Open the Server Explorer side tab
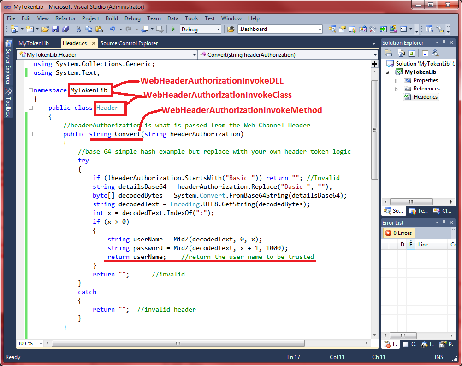462x366 pixels. coord(8,62)
